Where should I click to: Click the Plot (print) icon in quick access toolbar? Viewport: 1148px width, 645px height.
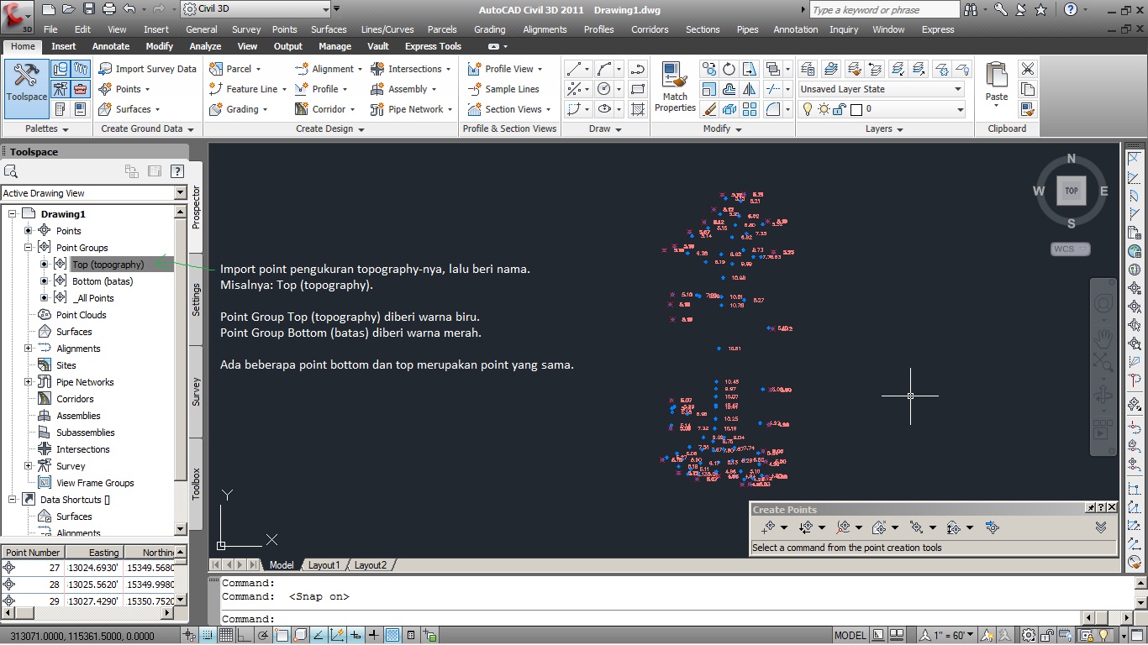point(109,9)
